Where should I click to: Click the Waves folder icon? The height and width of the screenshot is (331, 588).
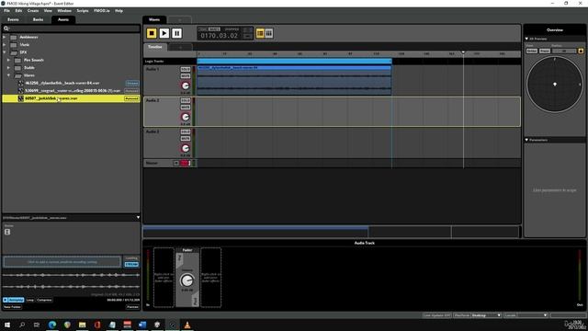pos(17,75)
